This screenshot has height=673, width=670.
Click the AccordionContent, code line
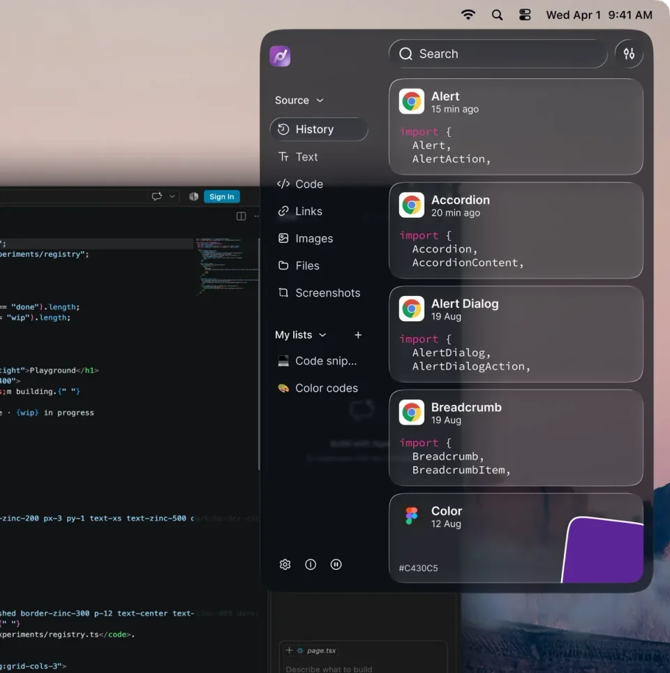point(468,262)
